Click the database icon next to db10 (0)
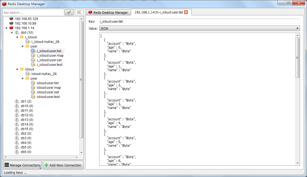This screenshot has width=307, height=177. pos(17,106)
